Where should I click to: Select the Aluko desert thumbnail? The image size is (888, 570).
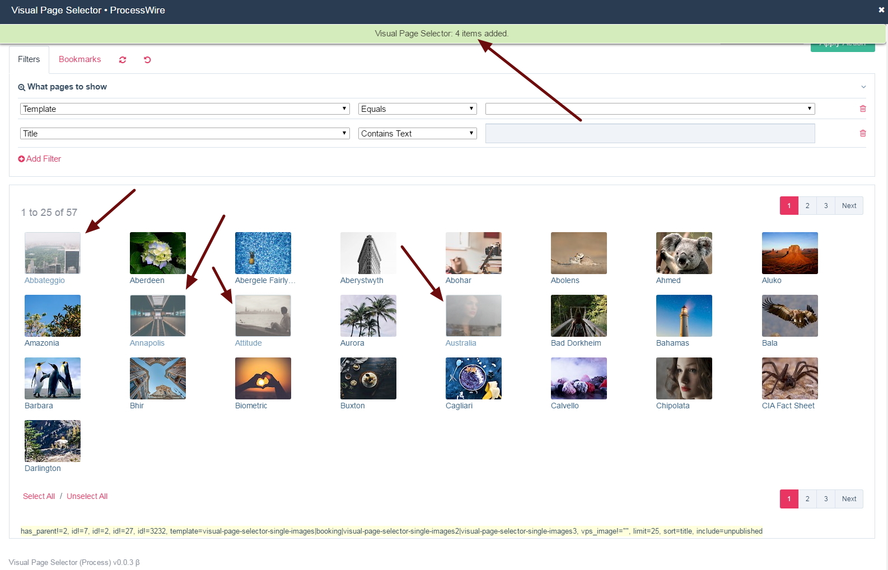[x=790, y=253]
